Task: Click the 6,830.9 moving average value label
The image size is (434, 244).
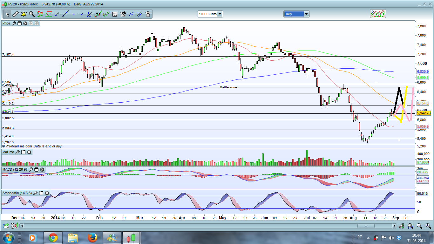Action: click(x=423, y=72)
